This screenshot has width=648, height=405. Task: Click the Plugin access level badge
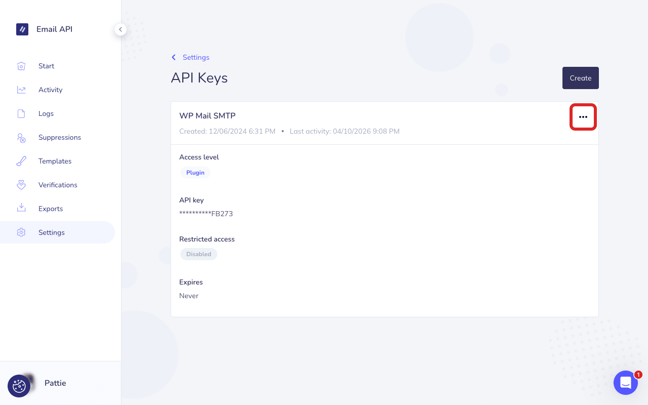click(195, 173)
